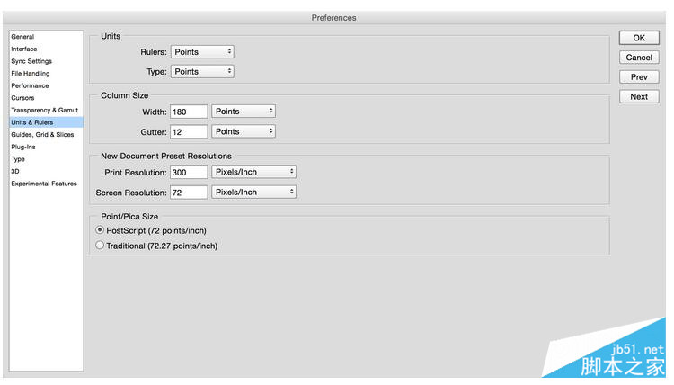674x385 pixels.
Task: Open Print Resolution units dropdown
Action: (x=253, y=171)
